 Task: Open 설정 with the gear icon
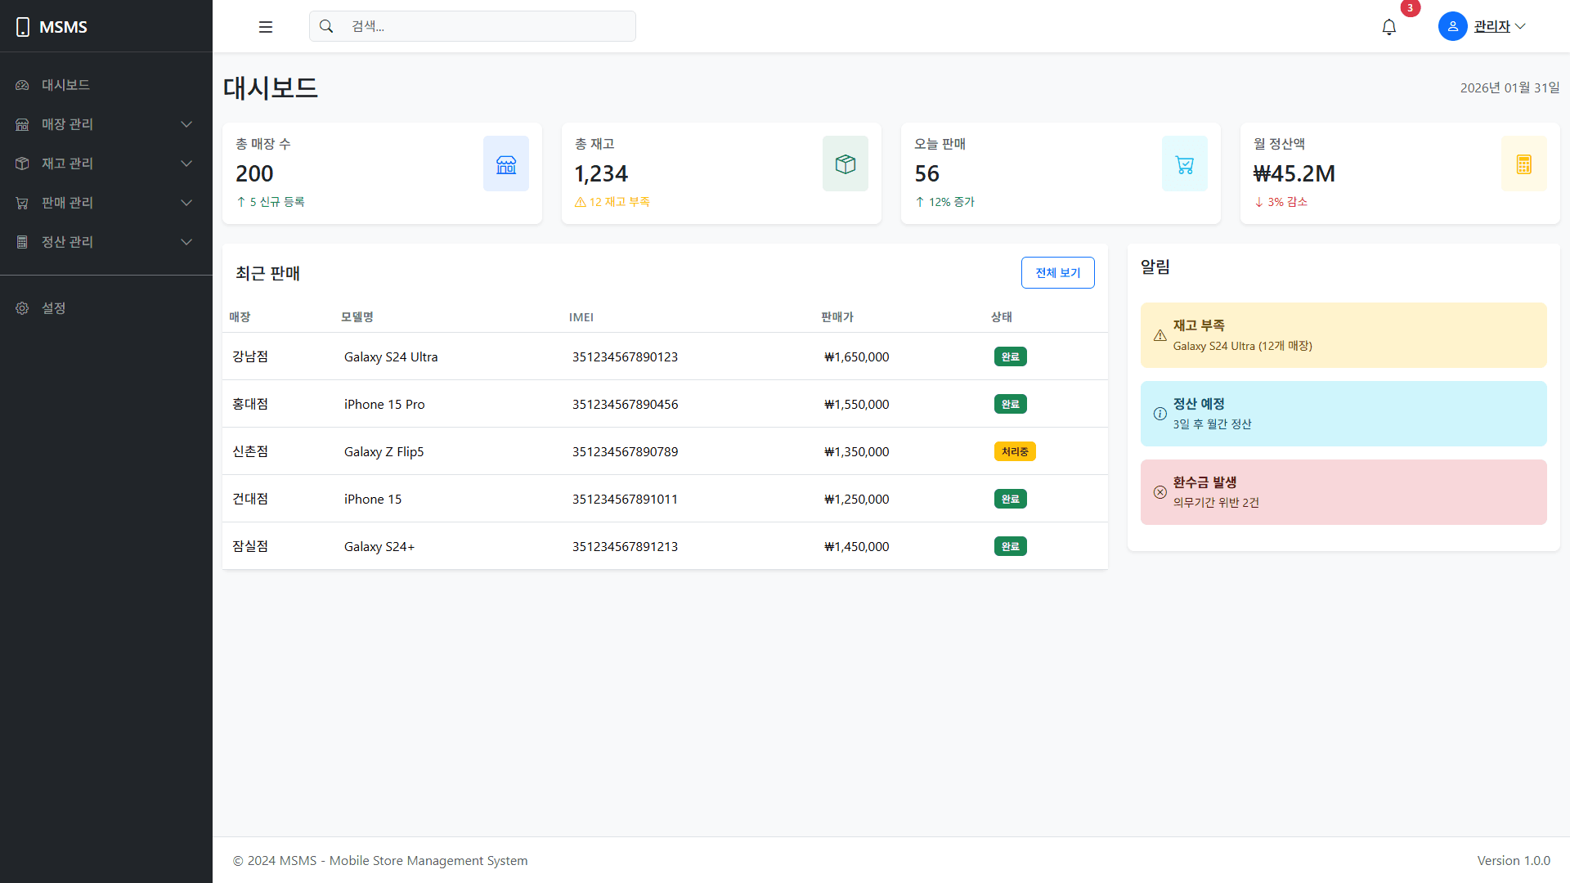tap(22, 308)
